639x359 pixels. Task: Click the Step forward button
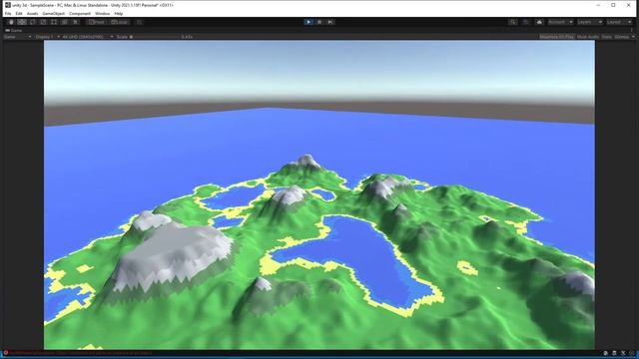click(x=330, y=22)
